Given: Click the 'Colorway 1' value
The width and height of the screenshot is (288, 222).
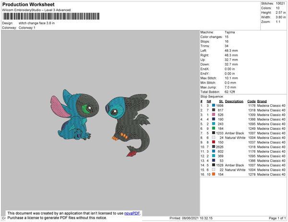Looking at the screenshot, I should 27,28.
